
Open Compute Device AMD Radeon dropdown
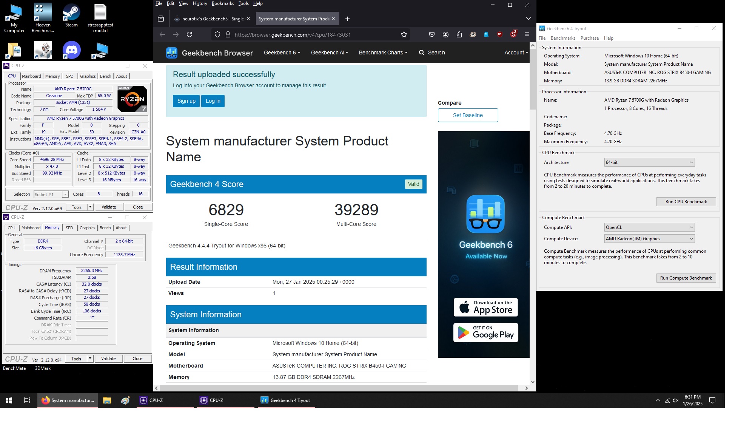649,239
